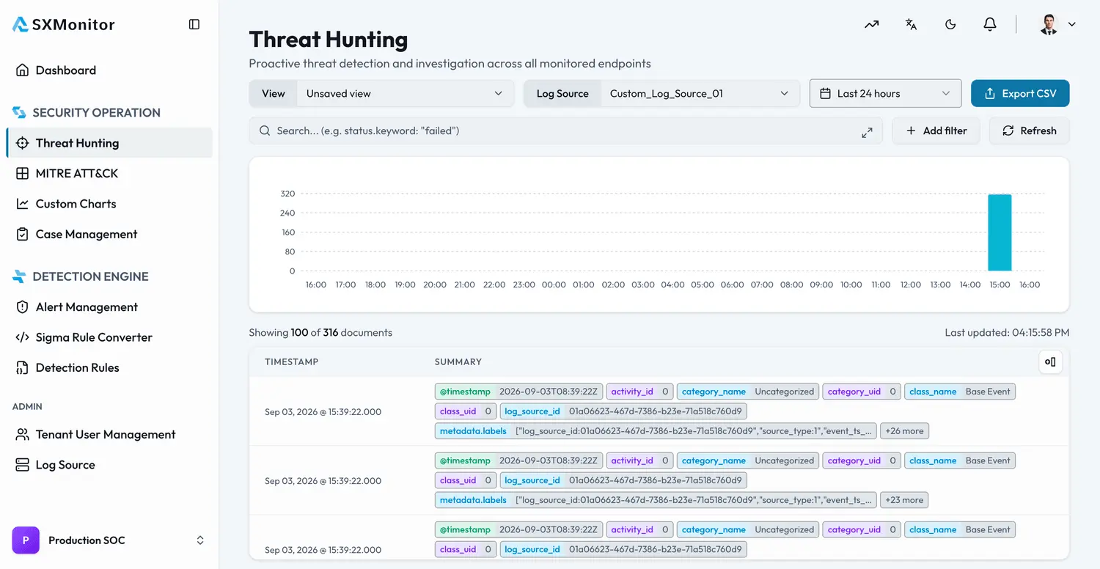Open Alert Management
Screen dimensions: 1100x569
(109, 307)
